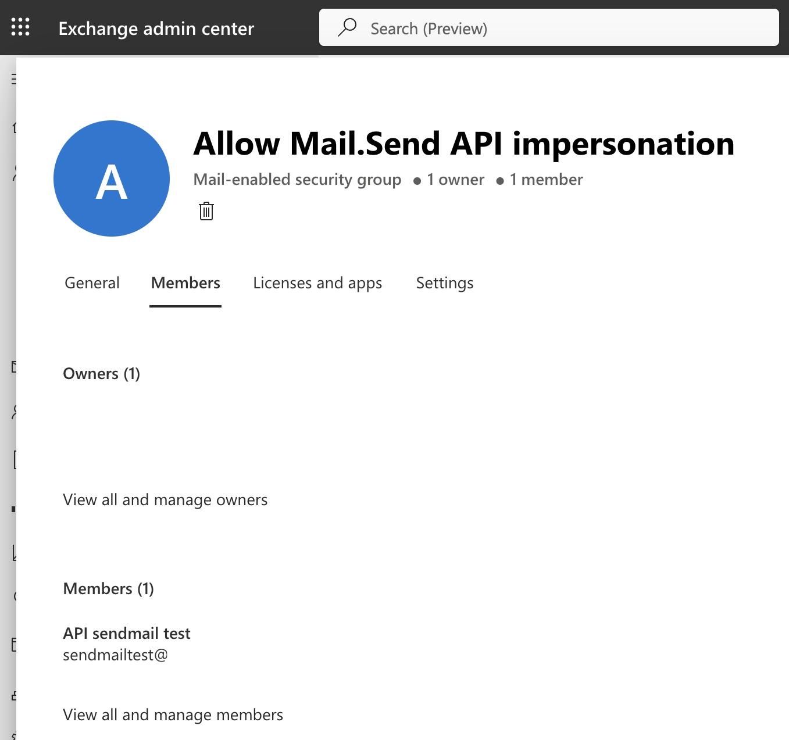
Task: Click the 1 member label
Action: pyautogui.click(x=546, y=180)
